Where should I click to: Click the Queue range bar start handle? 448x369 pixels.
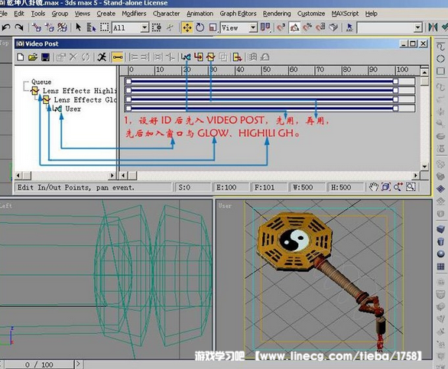pyautogui.click(x=128, y=82)
